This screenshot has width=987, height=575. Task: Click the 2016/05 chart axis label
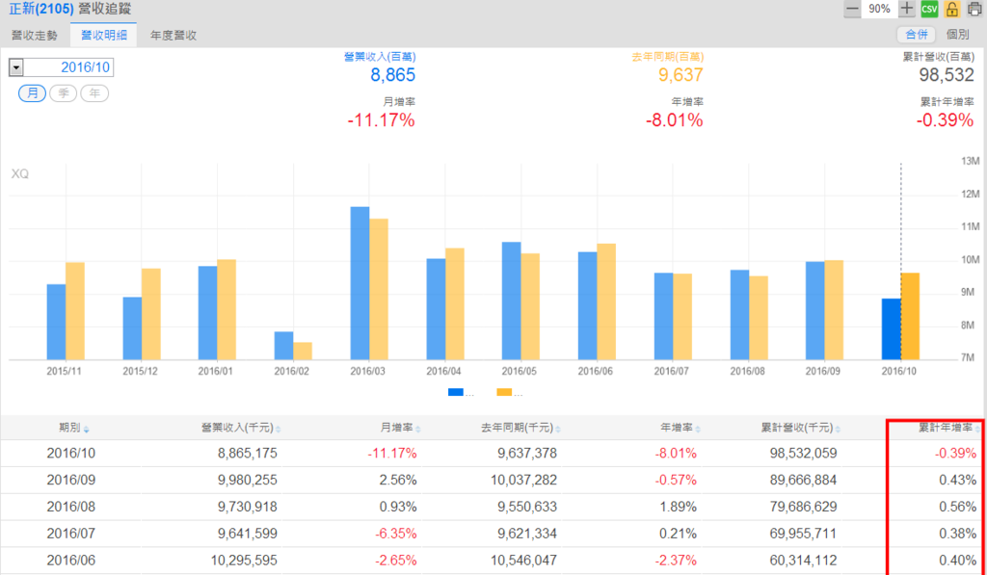520,371
